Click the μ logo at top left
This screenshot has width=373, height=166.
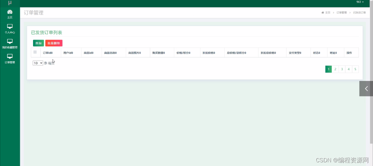(10, 3)
